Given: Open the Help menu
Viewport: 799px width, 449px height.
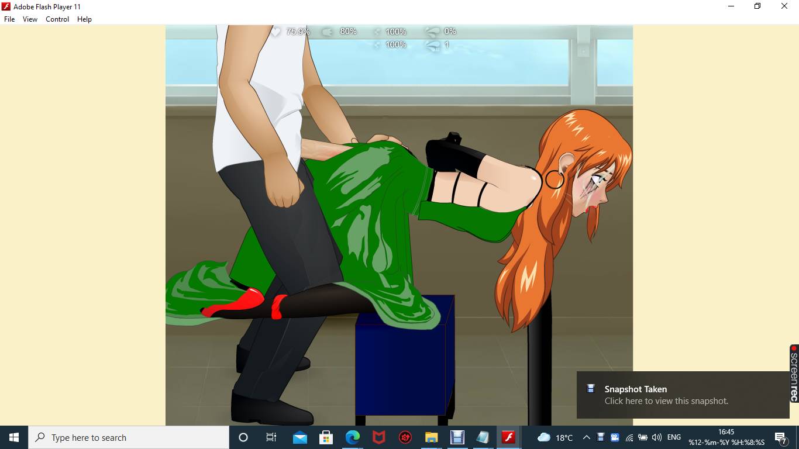Looking at the screenshot, I should tap(84, 19).
